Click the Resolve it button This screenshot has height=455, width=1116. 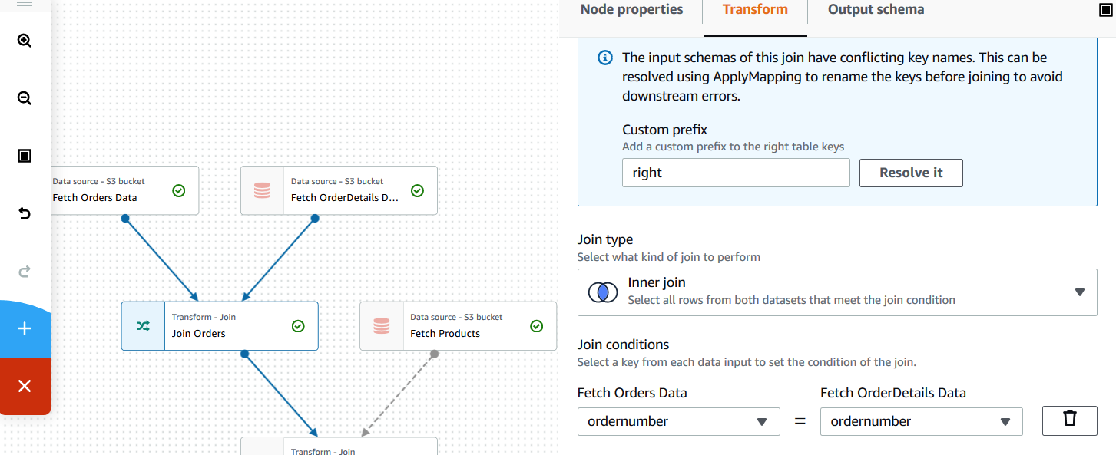click(x=910, y=173)
